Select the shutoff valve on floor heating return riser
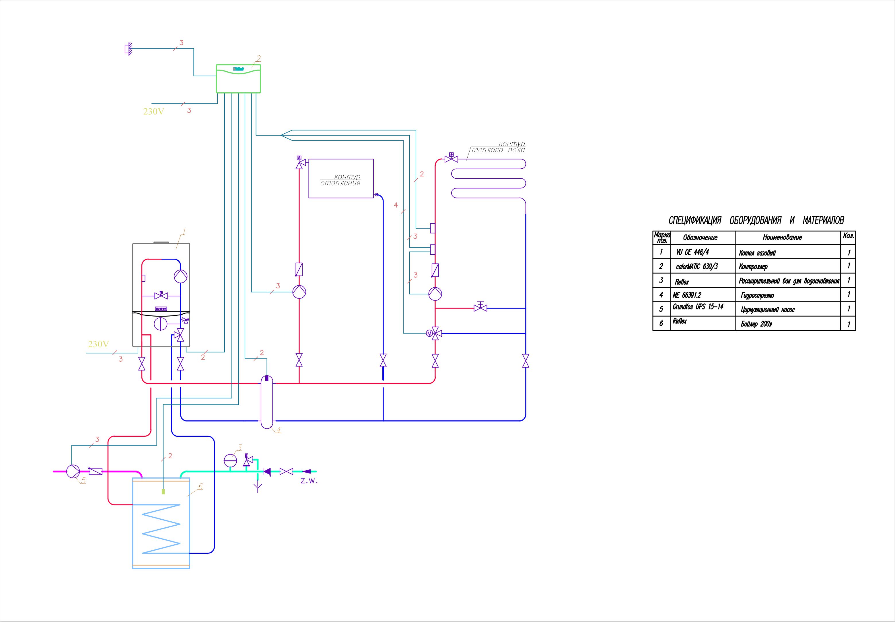Image resolution: width=895 pixels, height=622 pixels. tap(526, 360)
